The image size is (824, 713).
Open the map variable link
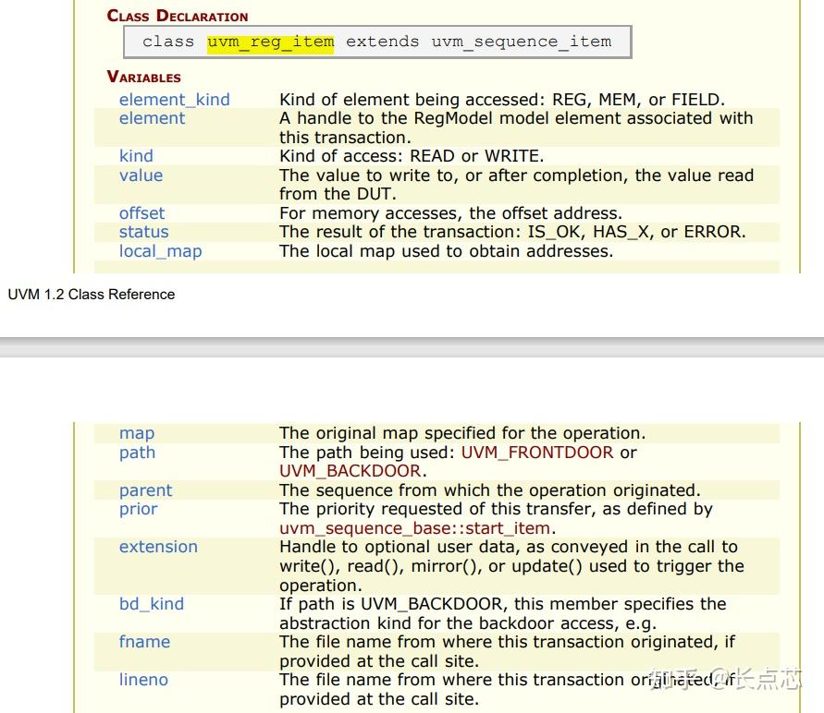coord(136,433)
